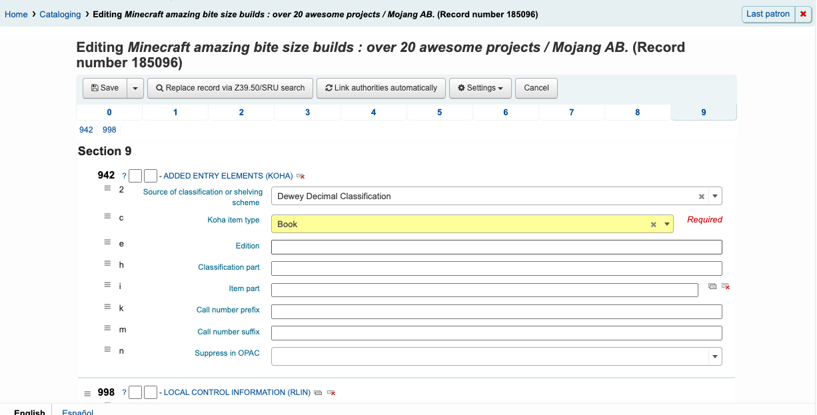Focus the 998 first indicator box

(x=135, y=392)
